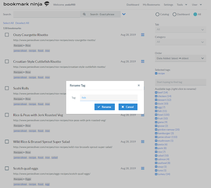Add salmon tag with plus icon

click(156, 159)
